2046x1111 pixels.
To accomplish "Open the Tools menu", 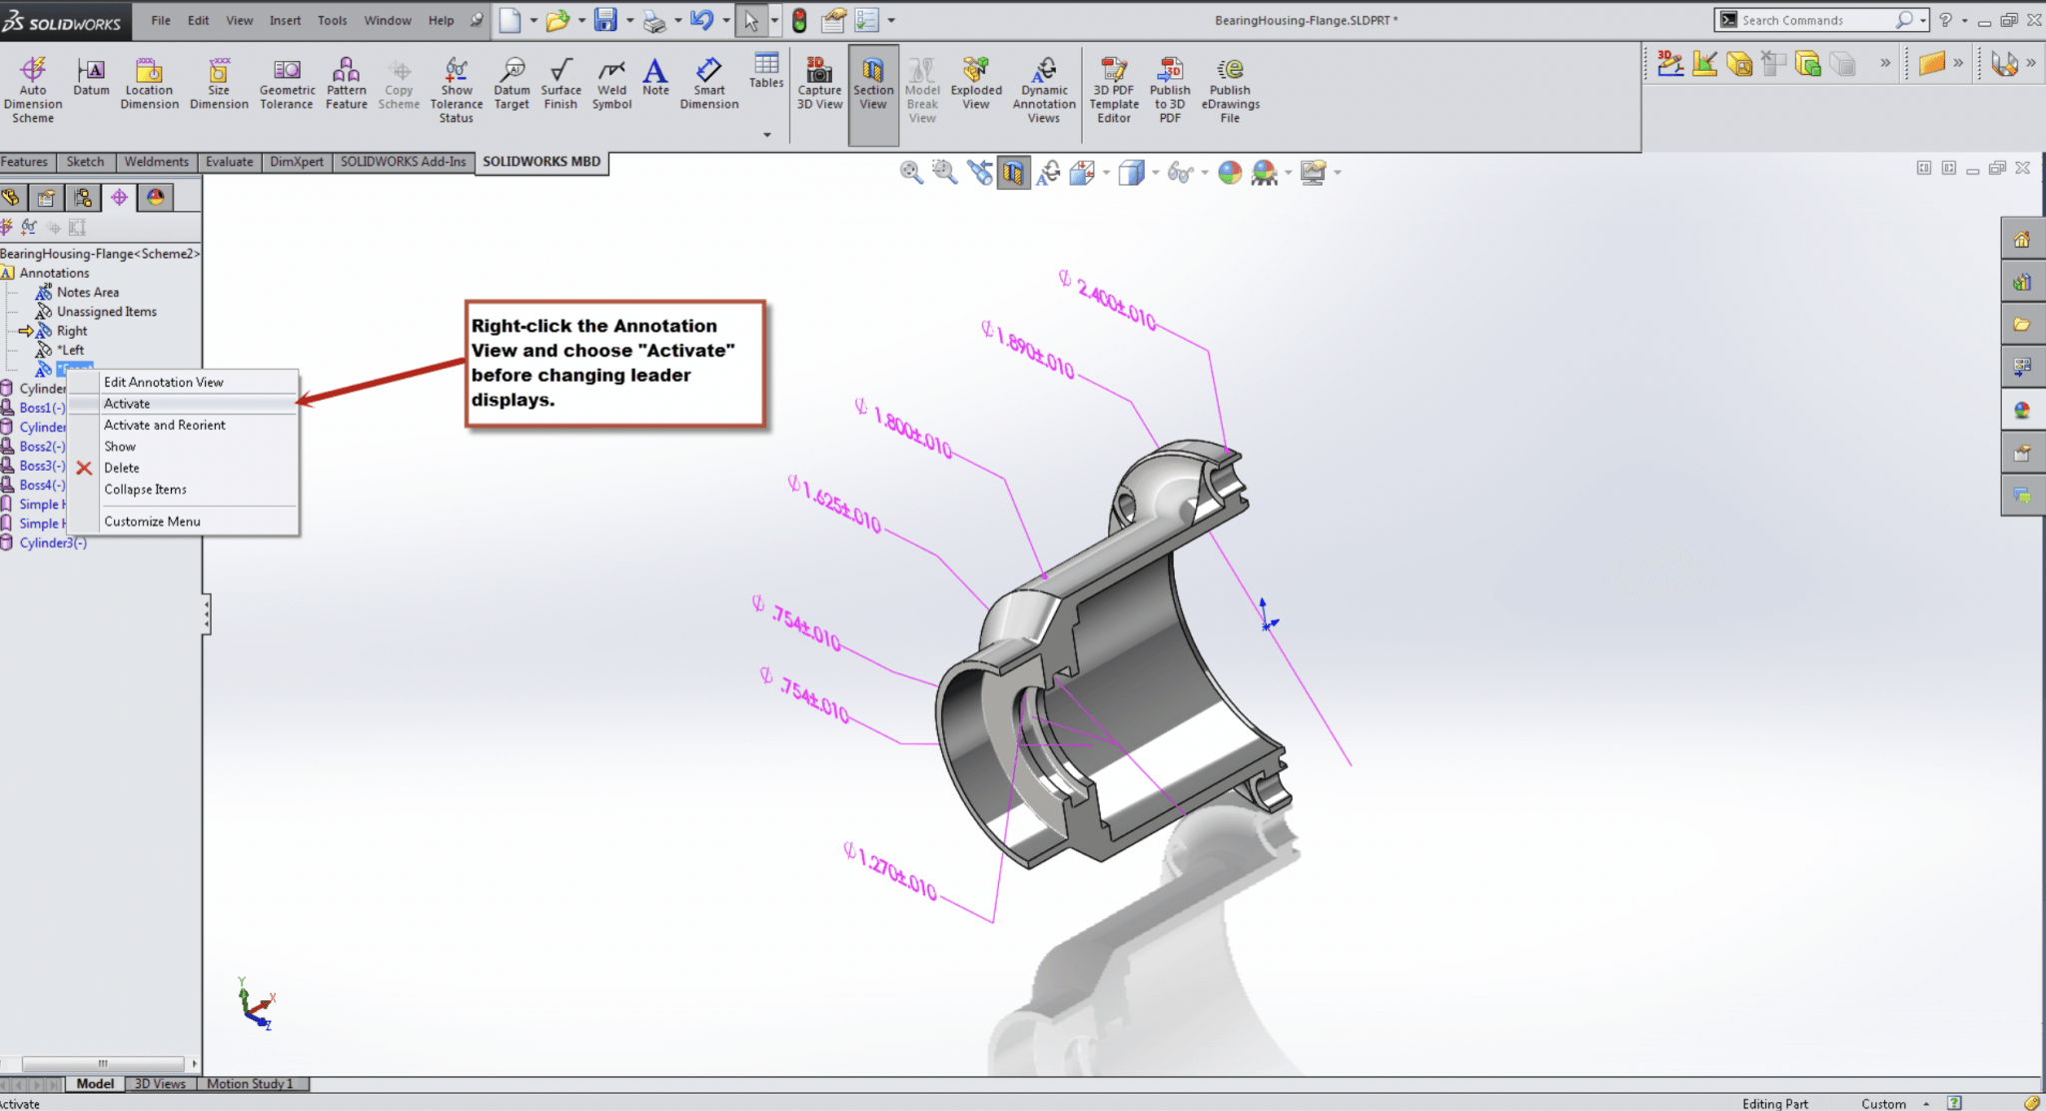I will coord(332,20).
